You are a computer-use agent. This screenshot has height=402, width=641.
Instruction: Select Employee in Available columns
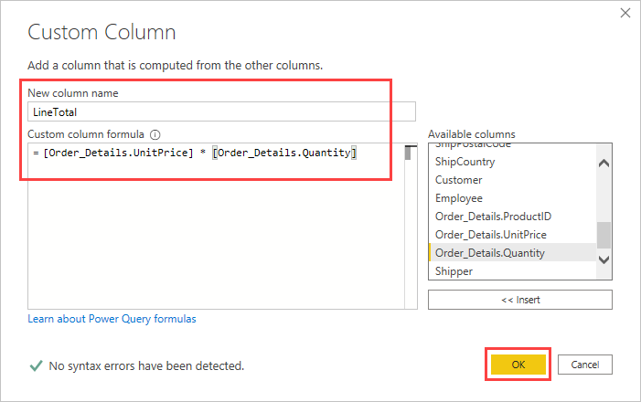tap(459, 198)
